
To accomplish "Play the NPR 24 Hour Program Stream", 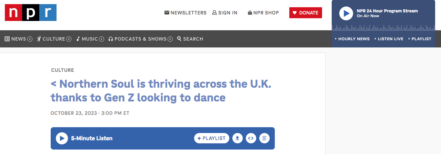I will point(346,13).
